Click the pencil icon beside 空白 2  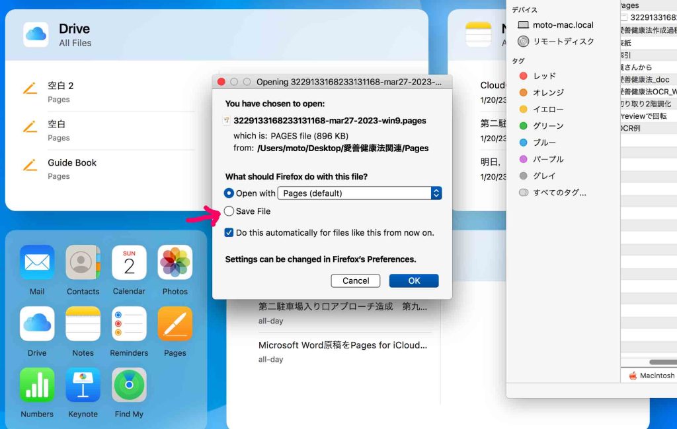30,88
